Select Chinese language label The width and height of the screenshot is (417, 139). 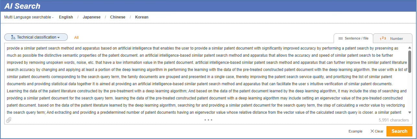point(118,17)
